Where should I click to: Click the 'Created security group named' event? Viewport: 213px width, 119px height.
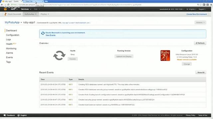point(116,100)
